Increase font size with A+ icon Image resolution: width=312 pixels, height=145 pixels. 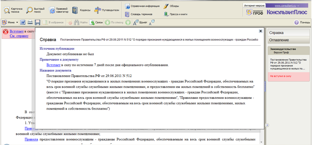136,22
